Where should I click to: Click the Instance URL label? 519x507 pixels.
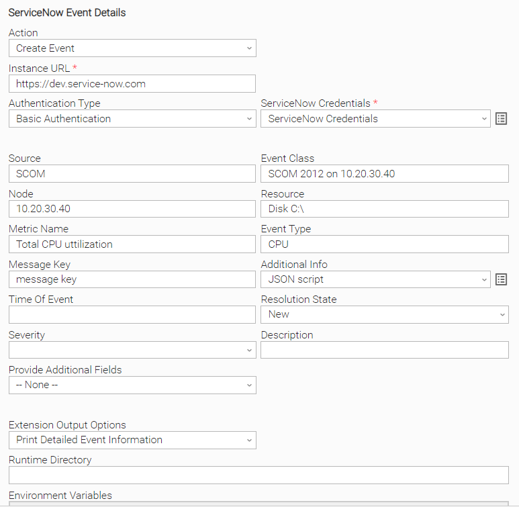(x=40, y=68)
